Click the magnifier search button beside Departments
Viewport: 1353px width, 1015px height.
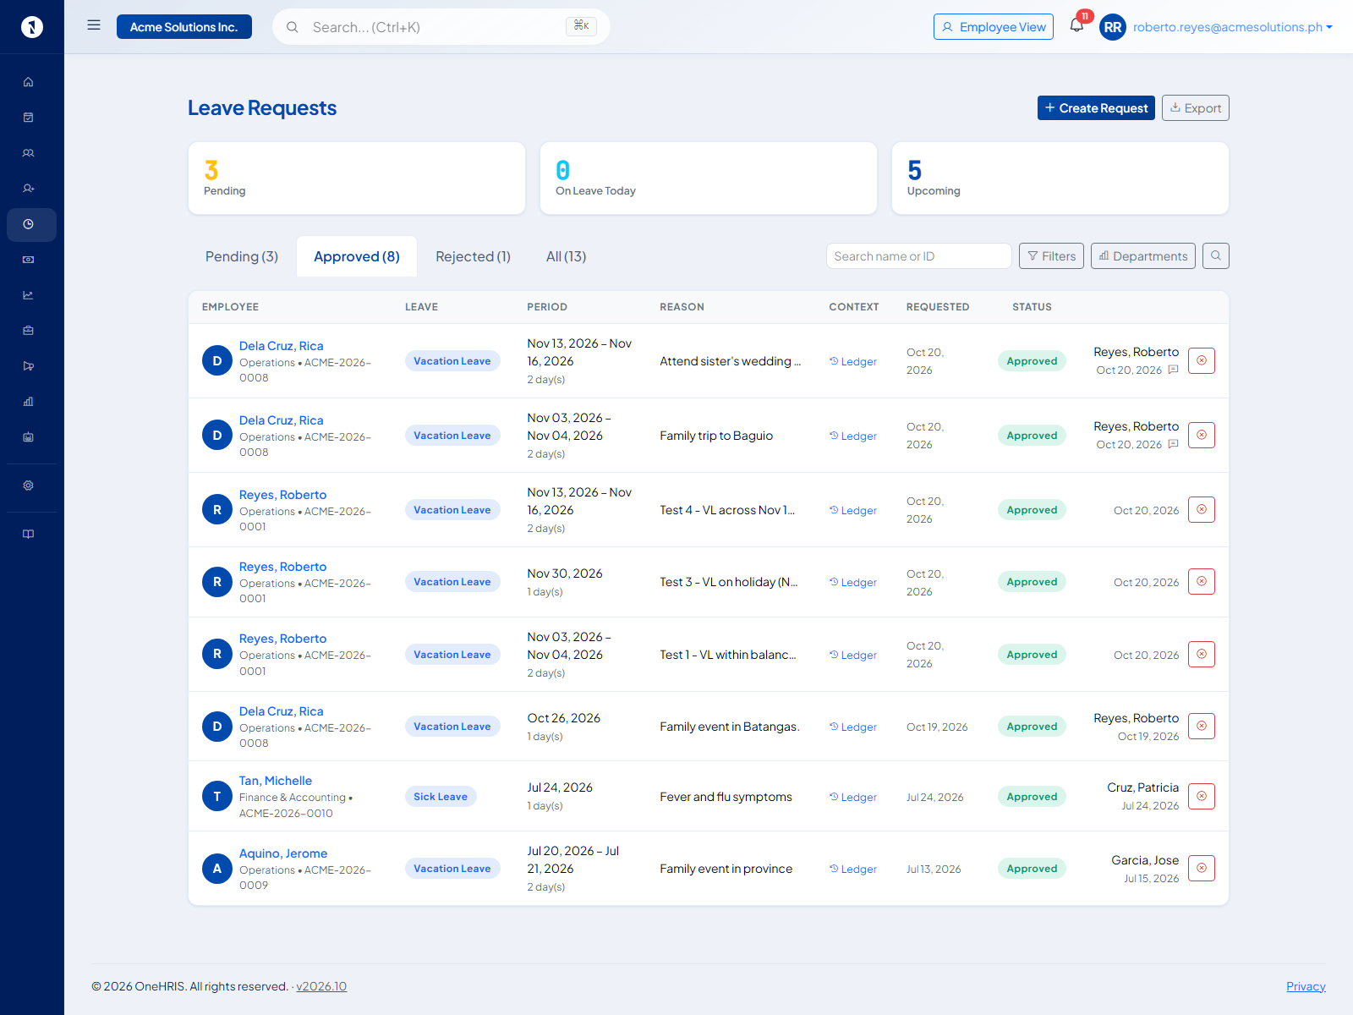[1216, 255]
